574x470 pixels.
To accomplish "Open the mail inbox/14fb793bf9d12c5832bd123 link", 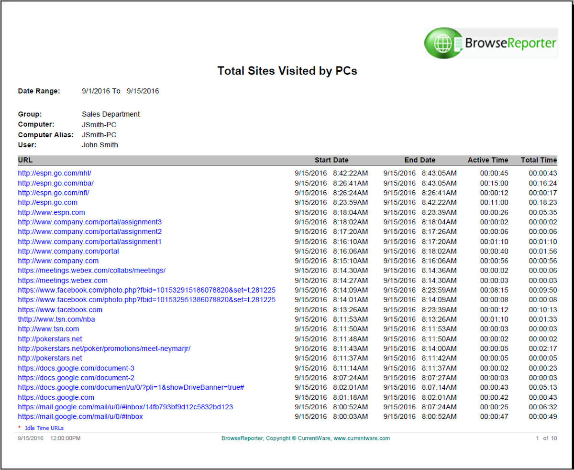I will pos(125,406).
